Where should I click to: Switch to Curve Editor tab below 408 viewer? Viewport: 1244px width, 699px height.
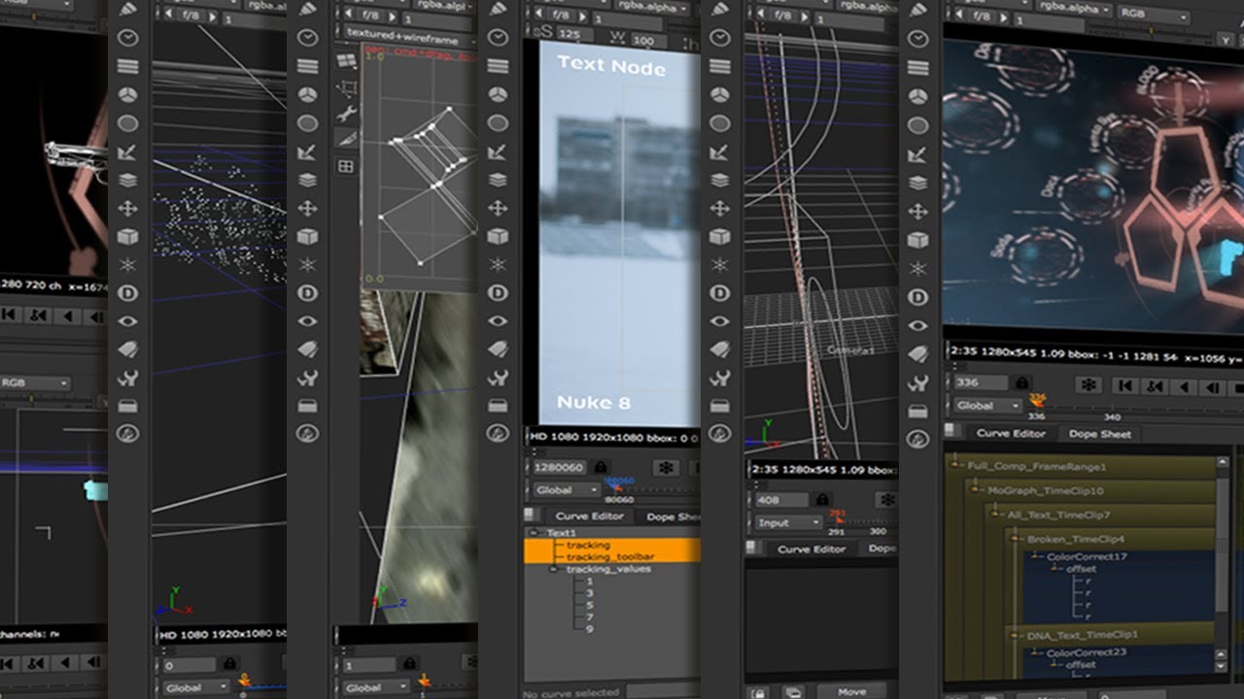pos(812,549)
